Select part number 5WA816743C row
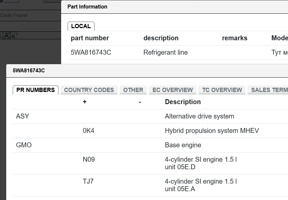This screenshot has height=200, width=288. [x=178, y=52]
